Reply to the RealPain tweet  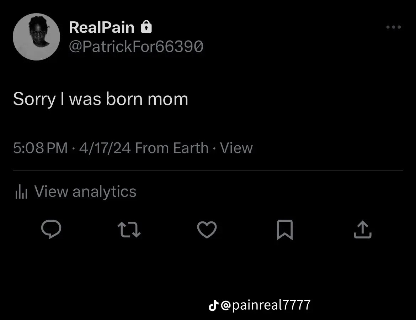click(51, 229)
